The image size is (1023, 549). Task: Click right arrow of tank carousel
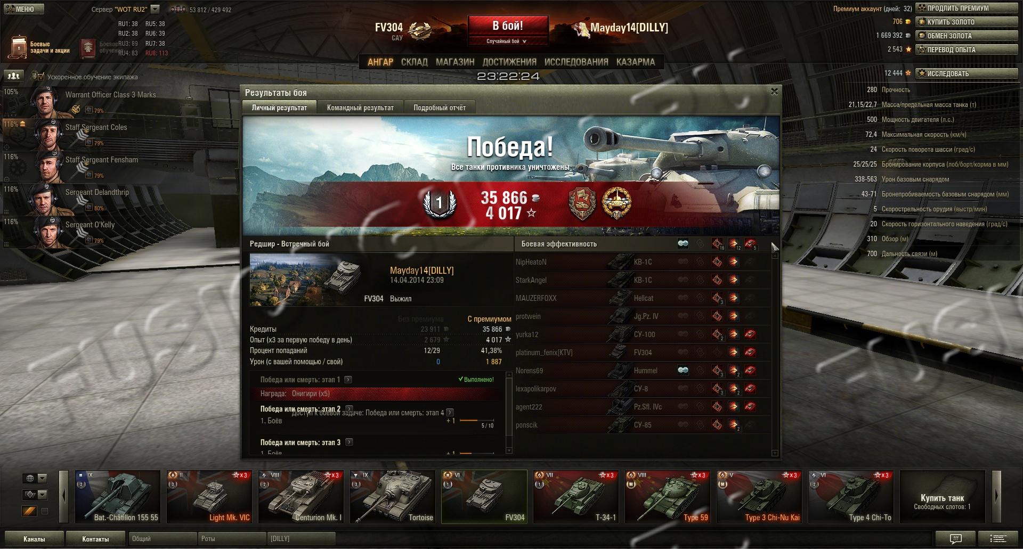(996, 496)
